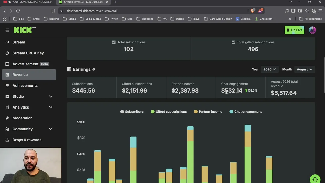
Task: Open Stream URL & Key page
Action: tap(29, 53)
